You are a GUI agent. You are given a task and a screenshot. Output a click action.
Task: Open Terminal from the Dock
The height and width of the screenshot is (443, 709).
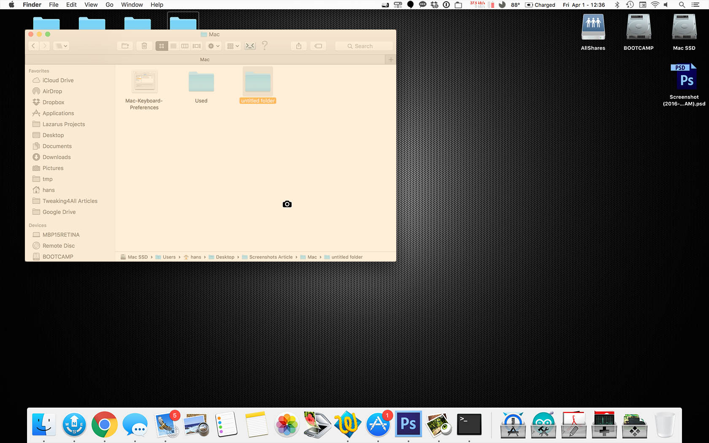pyautogui.click(x=469, y=424)
